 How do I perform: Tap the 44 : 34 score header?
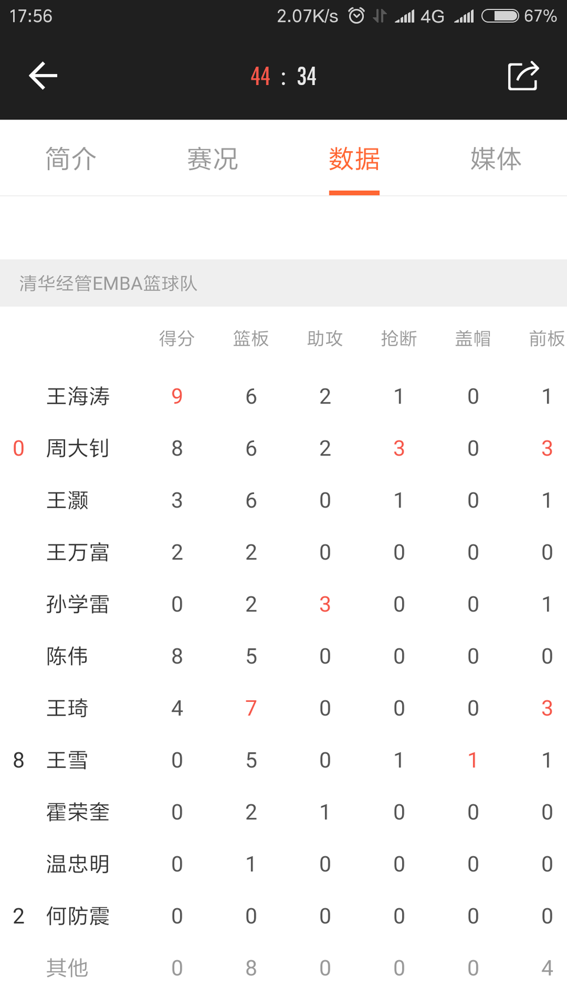[283, 76]
